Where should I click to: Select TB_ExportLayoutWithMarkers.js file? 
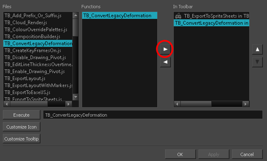point(38,85)
